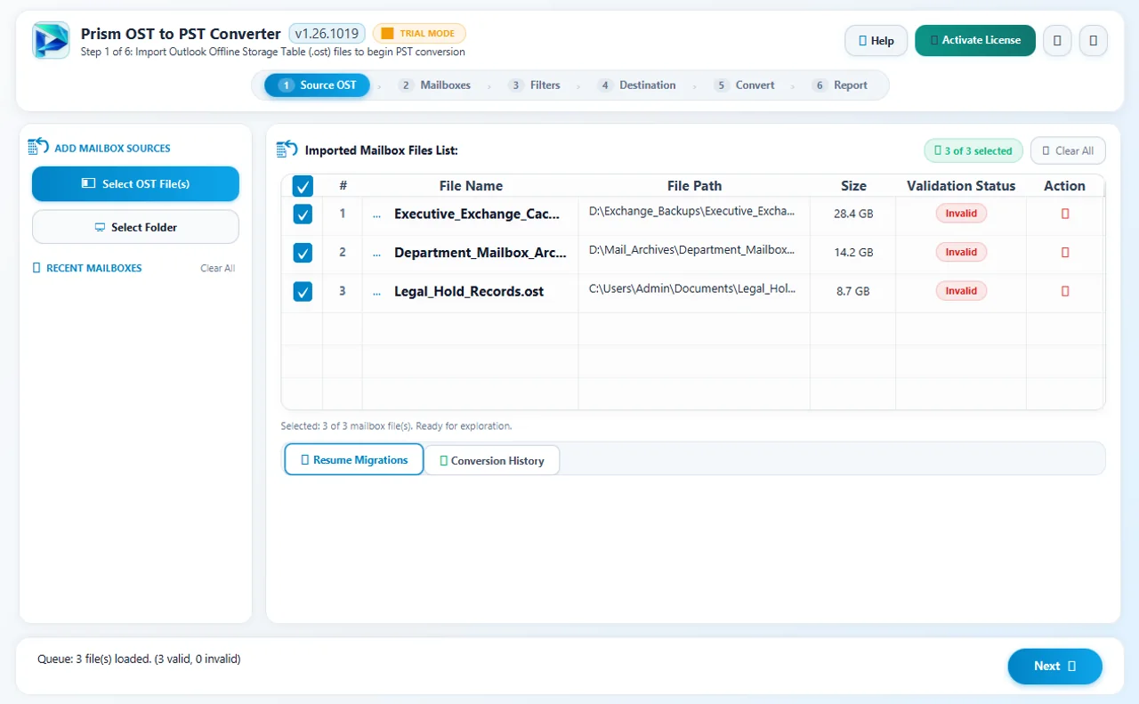Click the ellipsis beside Legal_Hold_Records.ost
The image size is (1139, 704).
[376, 292]
